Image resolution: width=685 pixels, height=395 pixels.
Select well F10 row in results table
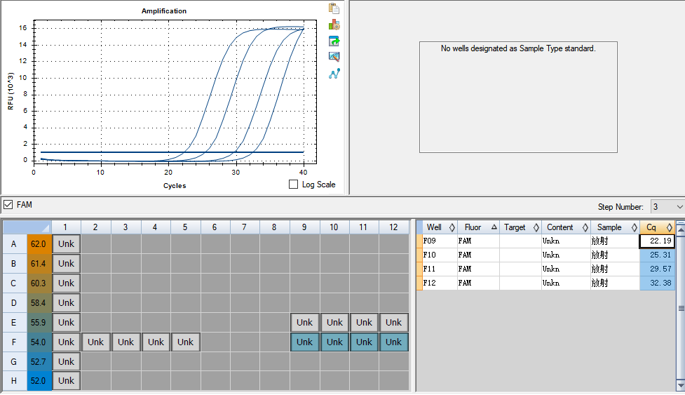[545, 255]
